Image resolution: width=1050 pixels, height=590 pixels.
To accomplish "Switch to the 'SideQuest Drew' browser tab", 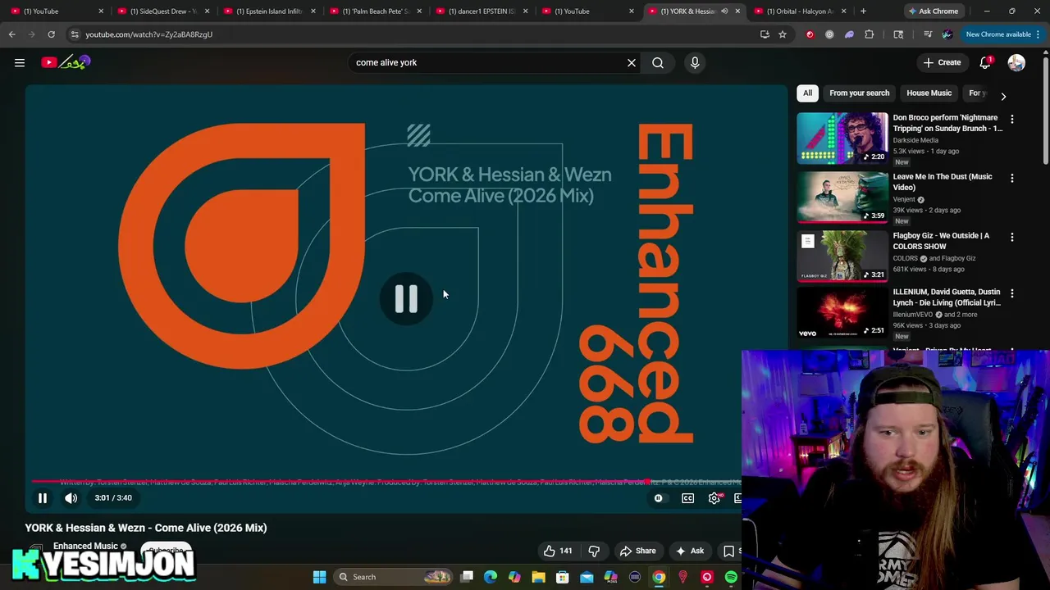I will [162, 11].
